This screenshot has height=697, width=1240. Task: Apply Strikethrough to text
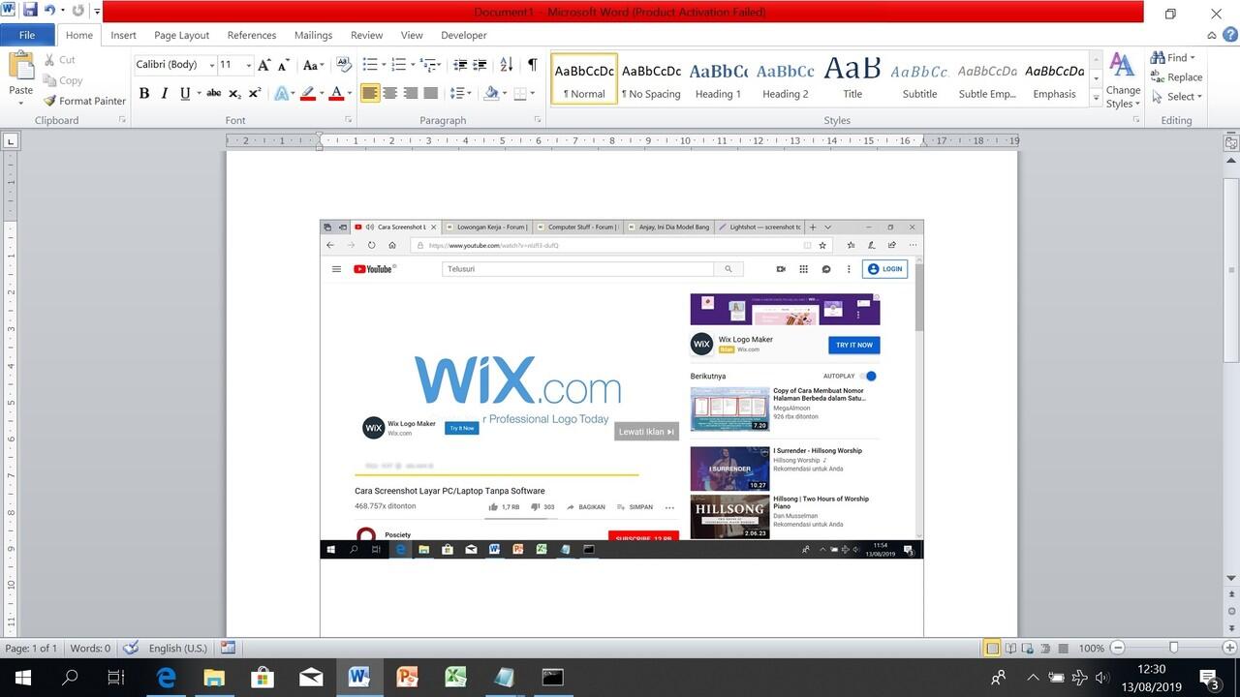[213, 93]
